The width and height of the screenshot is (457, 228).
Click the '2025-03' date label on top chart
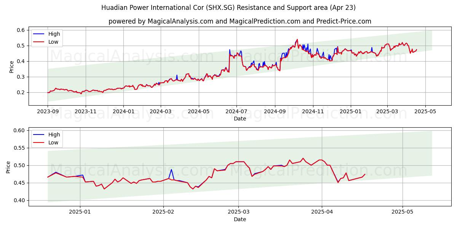[x=387, y=112]
